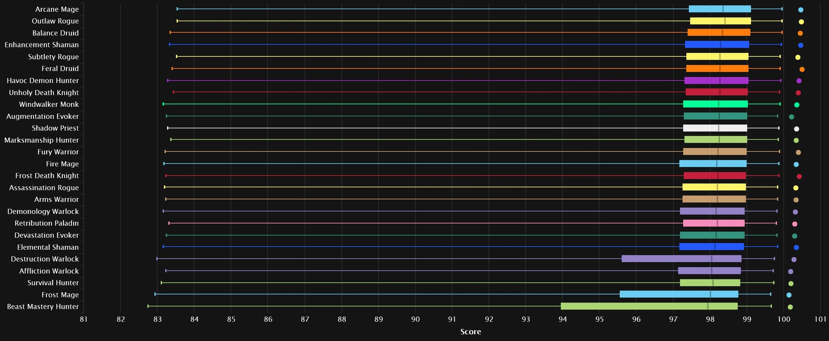Select the Fire Mage label
Viewport: 829px width, 341px height.
tap(62, 164)
